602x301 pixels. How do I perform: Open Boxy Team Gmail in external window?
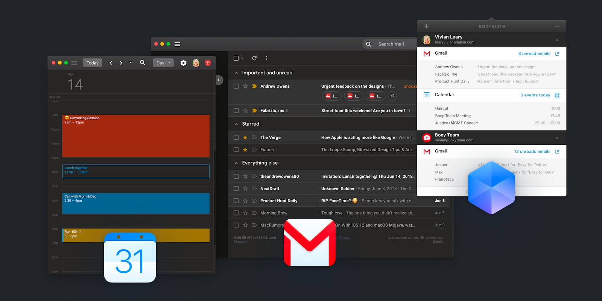[557, 152]
